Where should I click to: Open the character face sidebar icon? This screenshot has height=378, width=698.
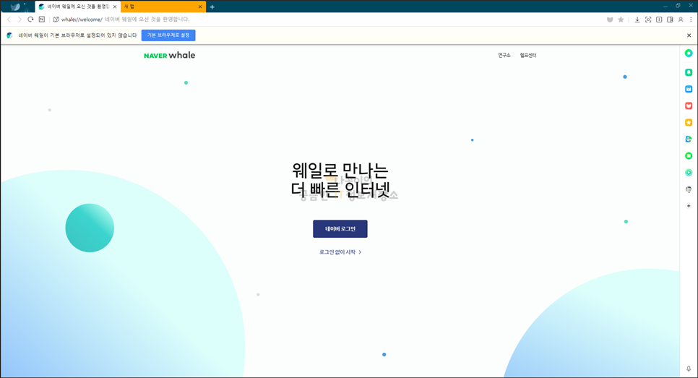click(x=689, y=189)
